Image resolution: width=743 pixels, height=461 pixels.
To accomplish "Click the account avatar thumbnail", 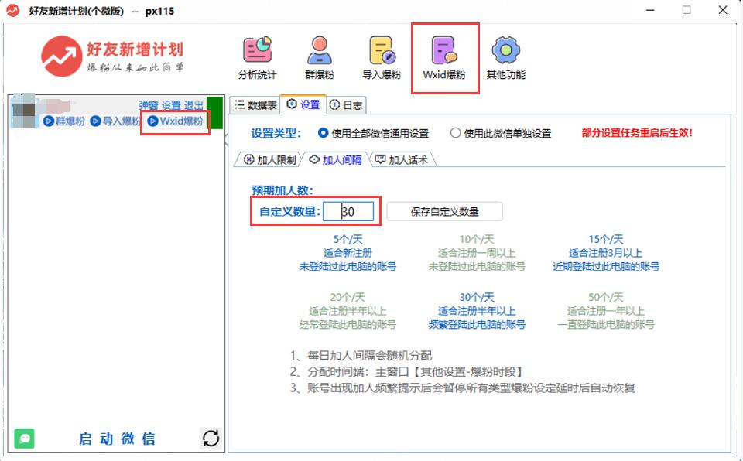I will click(x=24, y=111).
